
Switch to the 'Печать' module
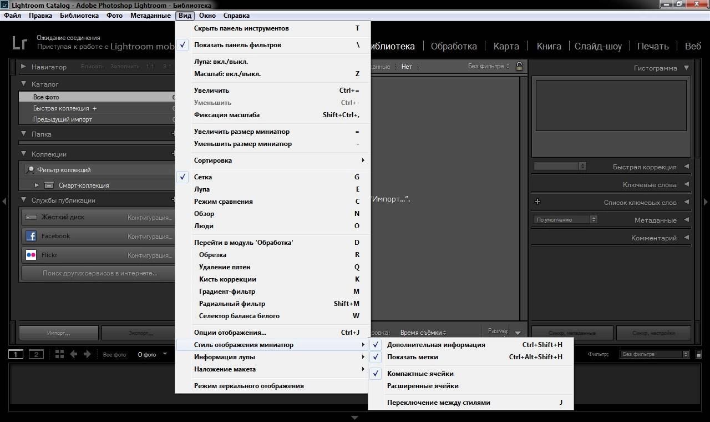pyautogui.click(x=653, y=46)
